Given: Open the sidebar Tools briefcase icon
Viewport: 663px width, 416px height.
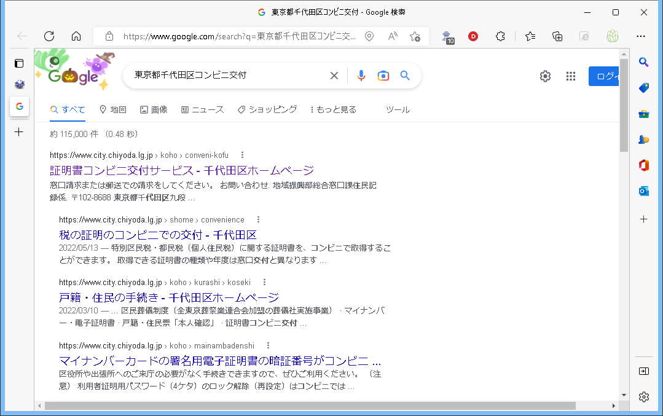Looking at the screenshot, I should click(643, 114).
